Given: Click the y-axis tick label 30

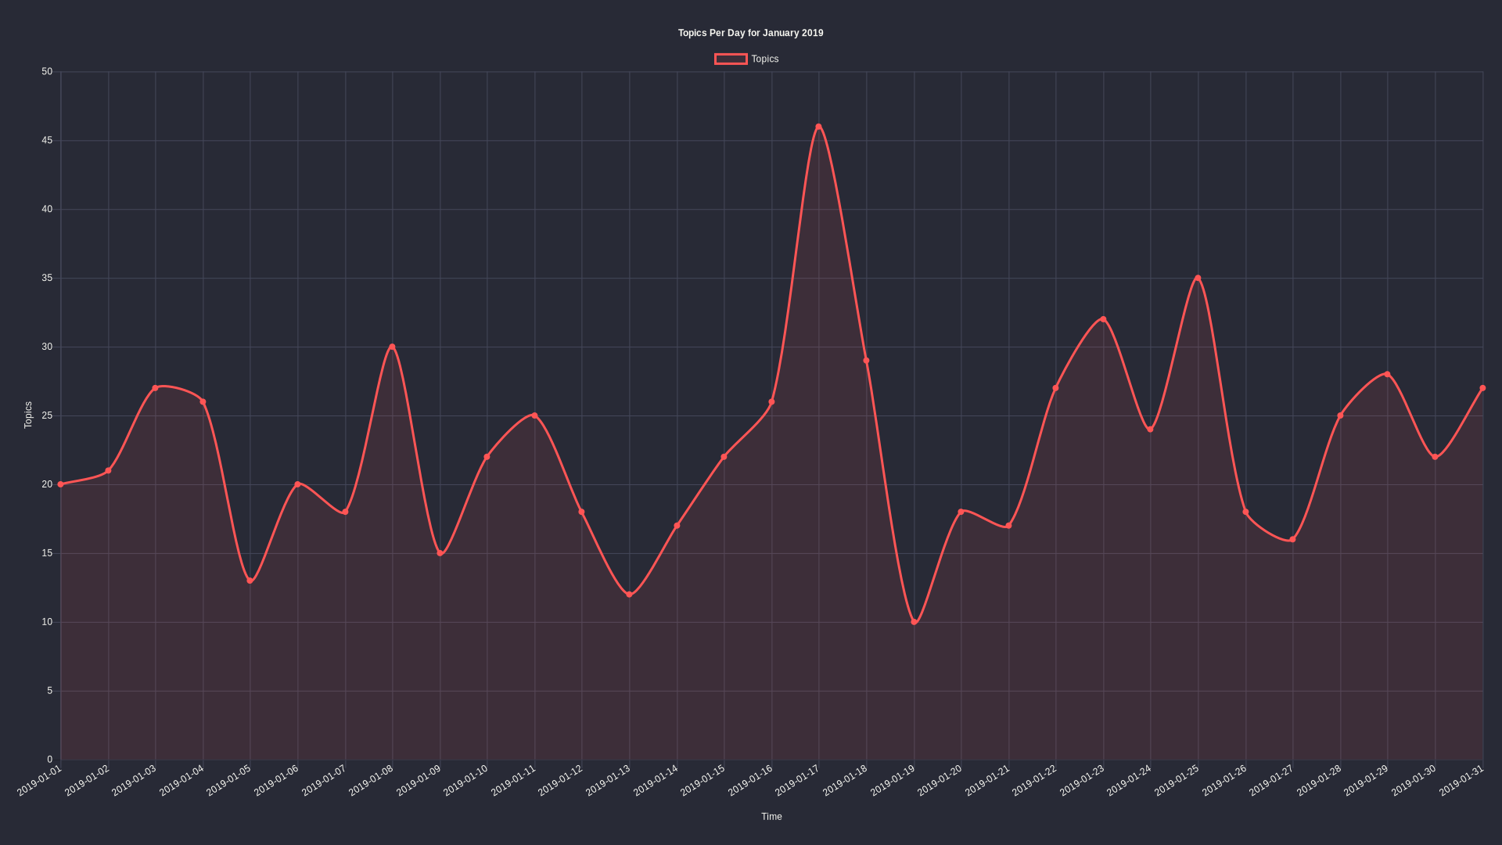Looking at the screenshot, I should pyautogui.click(x=47, y=347).
